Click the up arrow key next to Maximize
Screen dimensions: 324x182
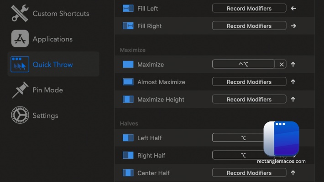point(293,64)
